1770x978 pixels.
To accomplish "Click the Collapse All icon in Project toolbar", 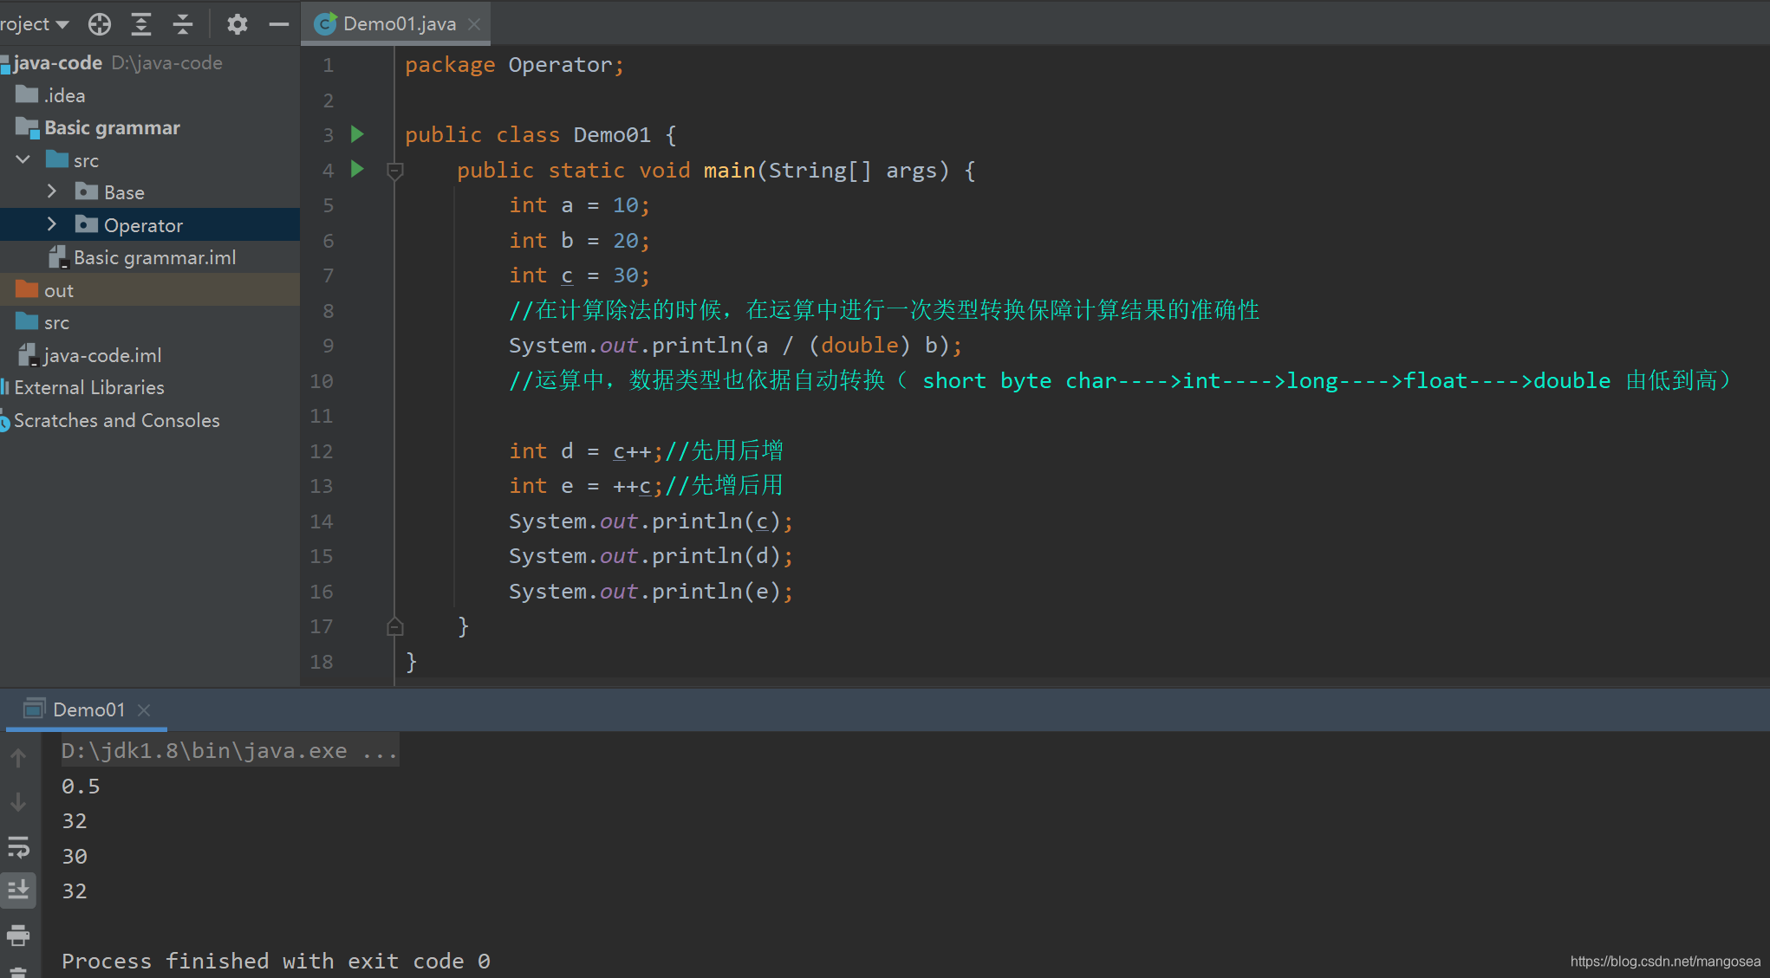I will 183,24.
